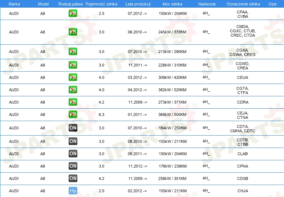Click the ON diesel icon for engine CDSB
Viewport: 284px width, 197px height.
click(73, 178)
